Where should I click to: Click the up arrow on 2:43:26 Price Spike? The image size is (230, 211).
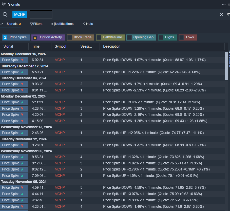click(22, 133)
